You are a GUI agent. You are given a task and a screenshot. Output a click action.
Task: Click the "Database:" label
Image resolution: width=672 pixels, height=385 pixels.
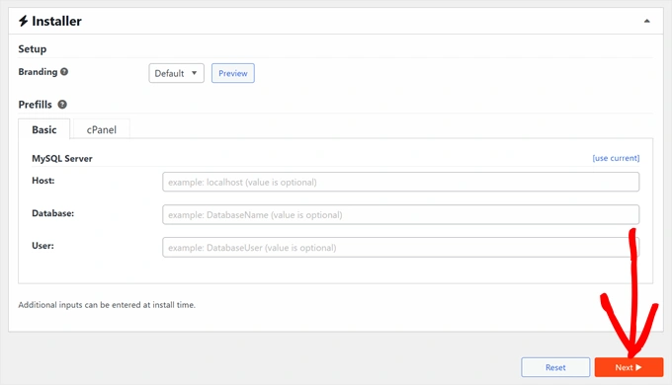coord(52,213)
